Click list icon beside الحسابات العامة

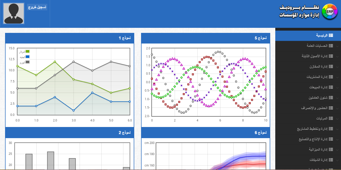[x=331, y=46]
